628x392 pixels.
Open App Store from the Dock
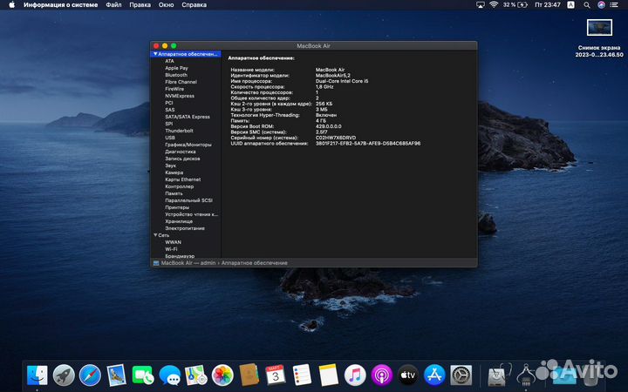pos(434,375)
